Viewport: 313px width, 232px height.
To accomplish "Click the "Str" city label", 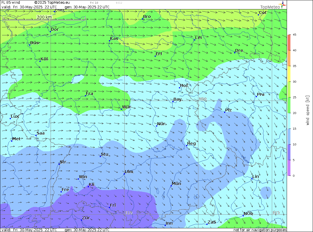I will [63, 162].
